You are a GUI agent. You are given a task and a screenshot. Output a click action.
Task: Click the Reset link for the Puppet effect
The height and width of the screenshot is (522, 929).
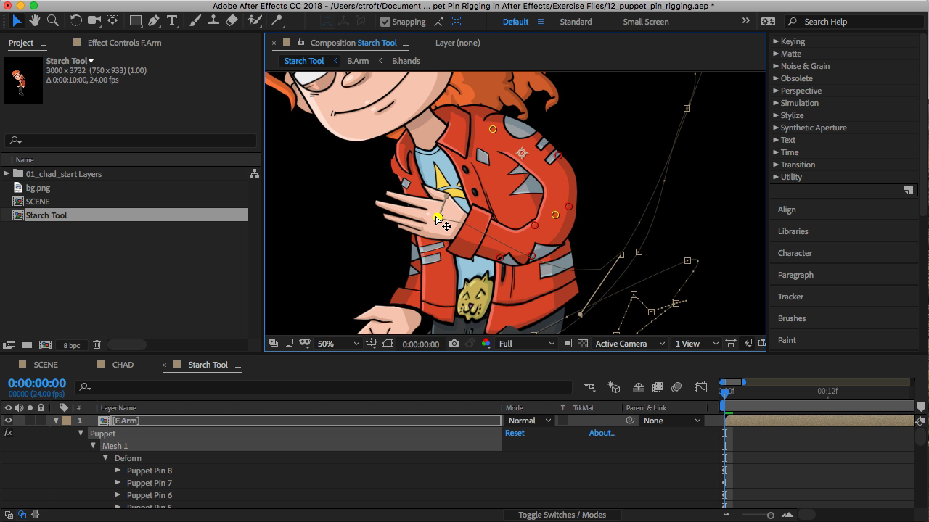tap(515, 433)
